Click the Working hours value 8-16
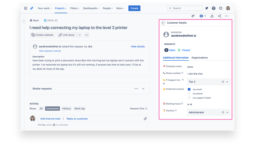The height and width of the screenshot is (145, 255). [x=190, y=104]
